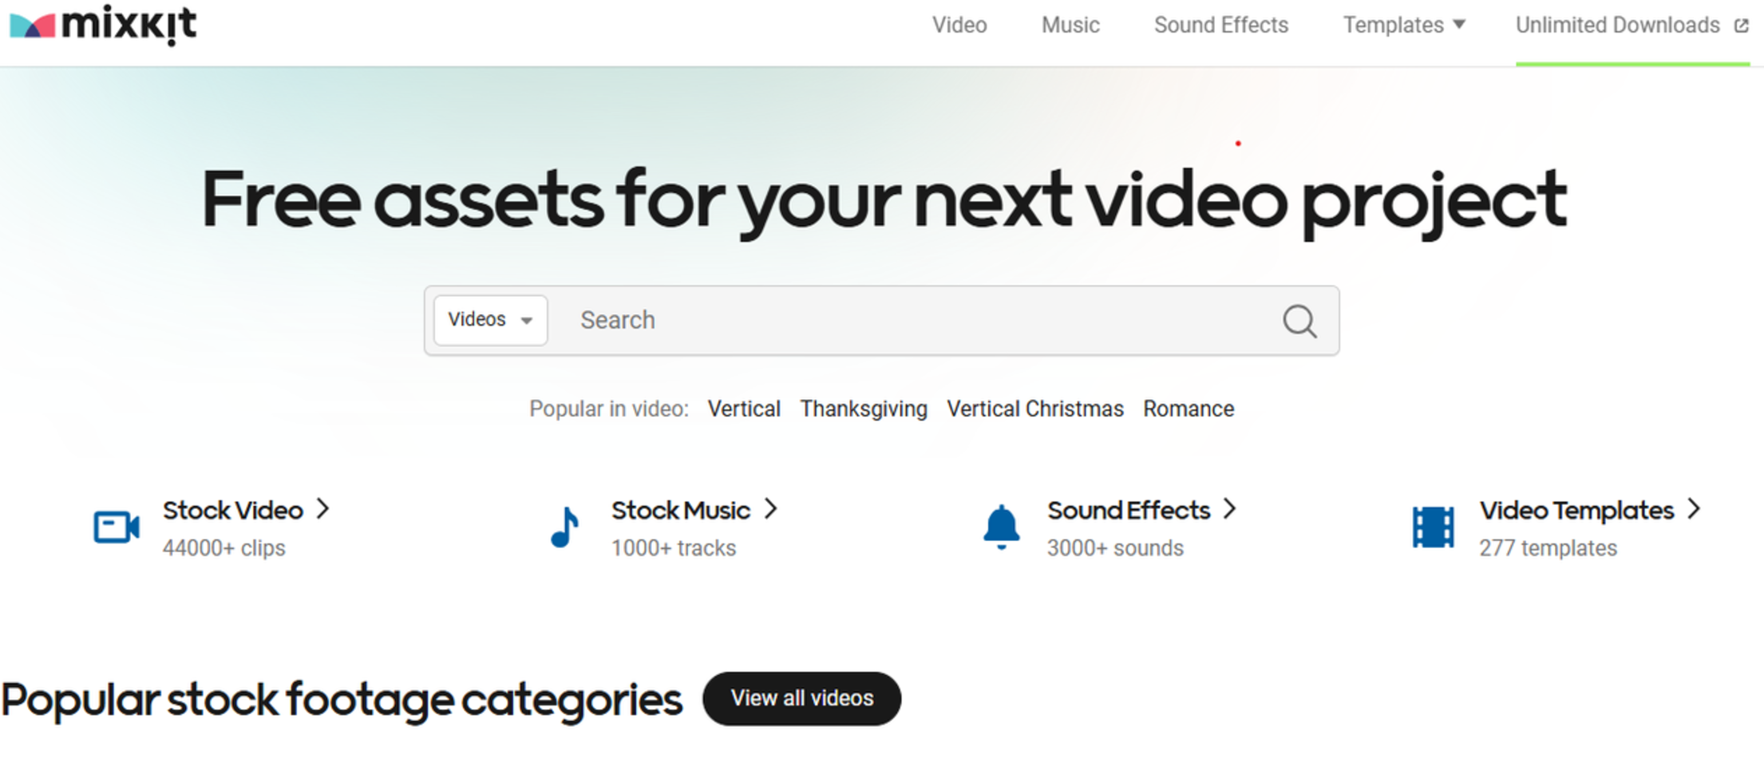Viewport: 1764px width, 778px height.
Task: Open the Thanksgiving popular search link
Action: click(864, 409)
